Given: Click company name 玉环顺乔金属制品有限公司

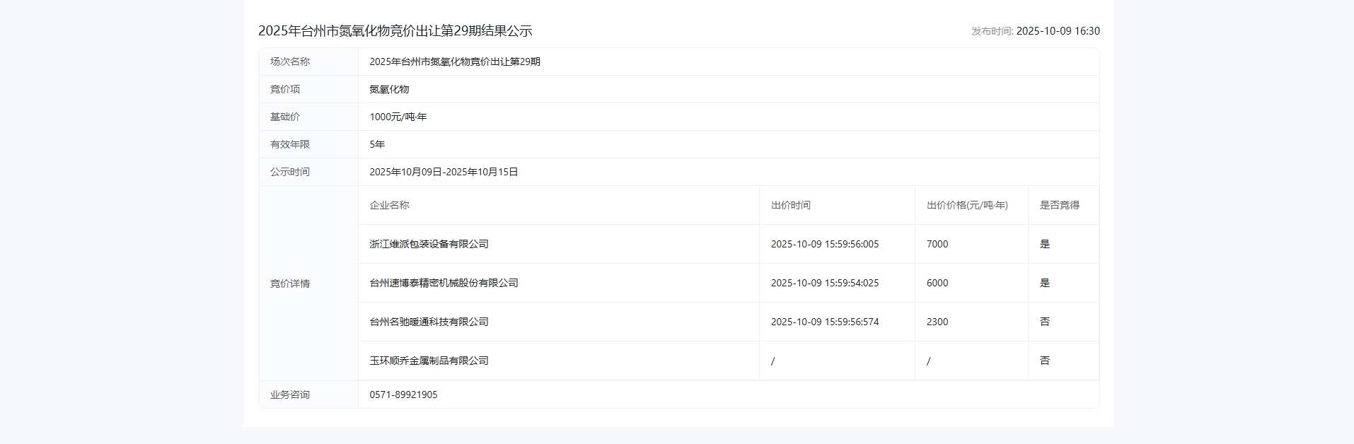Looking at the screenshot, I should point(429,361).
